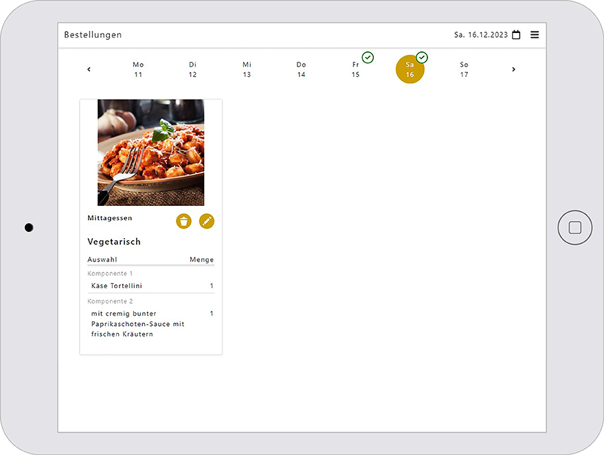604x455 pixels.
Task: Open the calendar date picker icon
Action: 516,35
